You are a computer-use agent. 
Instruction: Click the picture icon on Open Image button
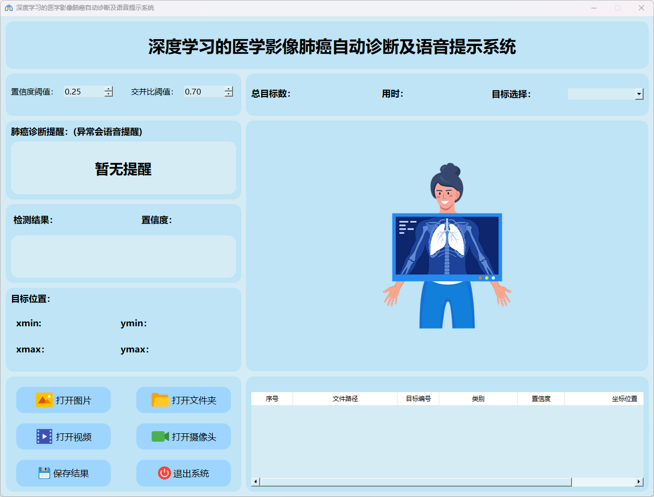coord(44,400)
